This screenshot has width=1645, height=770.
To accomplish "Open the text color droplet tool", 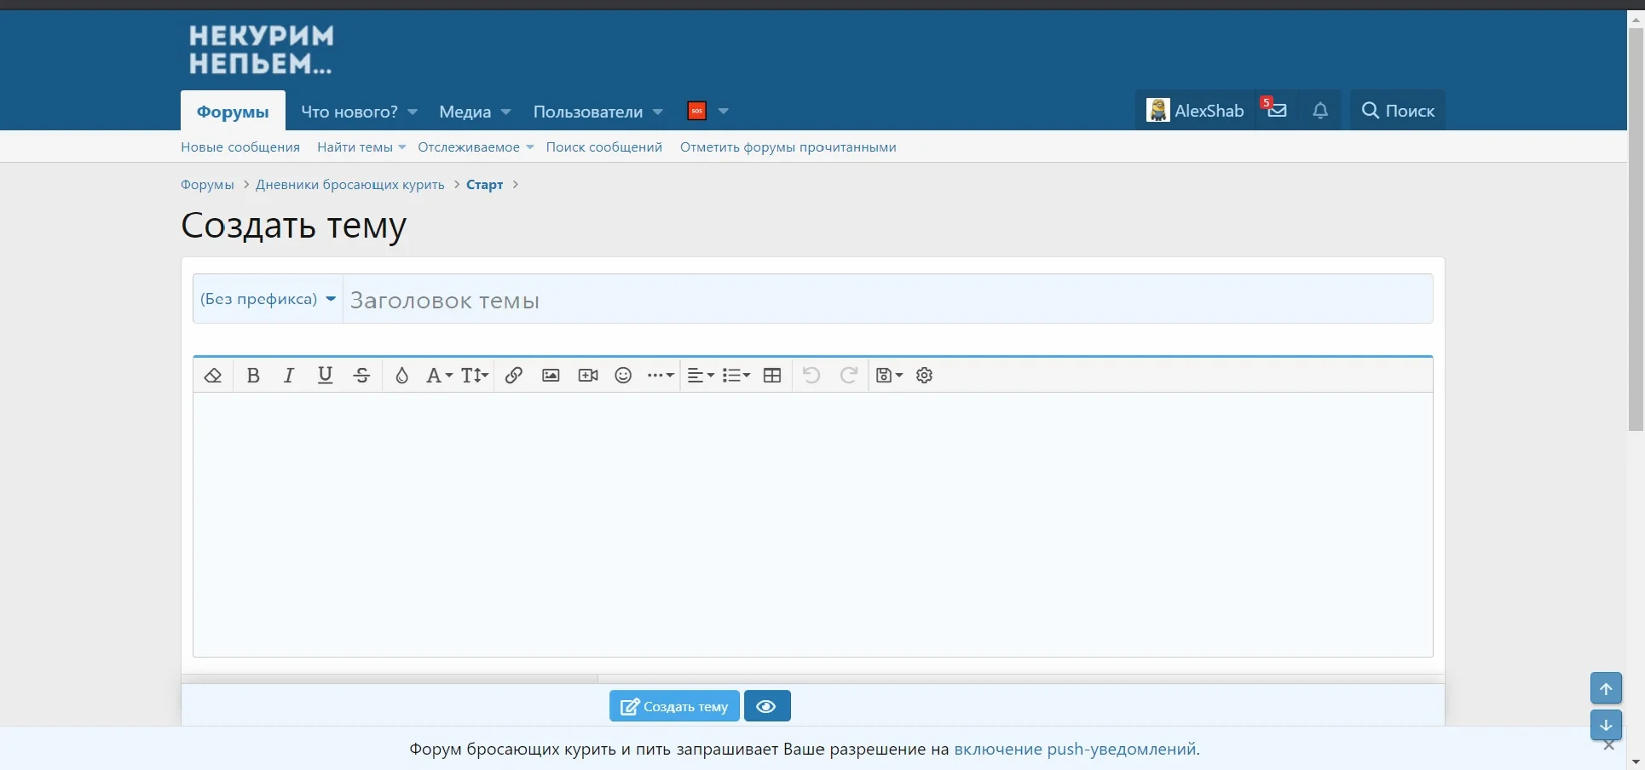I will (401, 376).
